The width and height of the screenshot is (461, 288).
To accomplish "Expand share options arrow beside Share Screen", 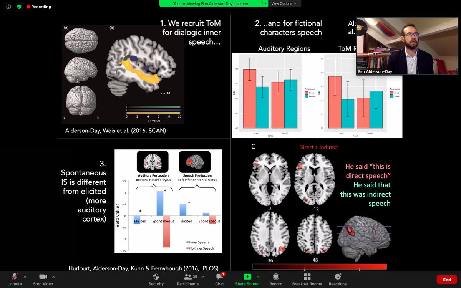I will point(259,276).
